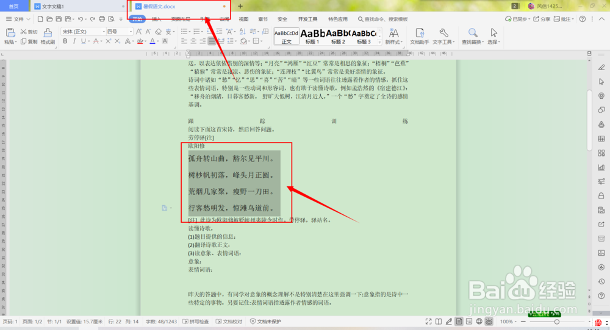Go to the 首页 home tab
This screenshot has width=610, height=330.
click(x=13, y=6)
